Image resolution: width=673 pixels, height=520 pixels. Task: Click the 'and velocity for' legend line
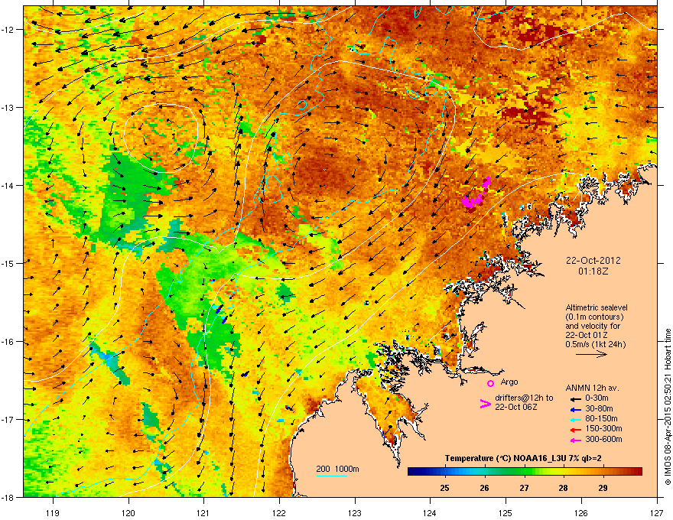pyautogui.click(x=593, y=326)
